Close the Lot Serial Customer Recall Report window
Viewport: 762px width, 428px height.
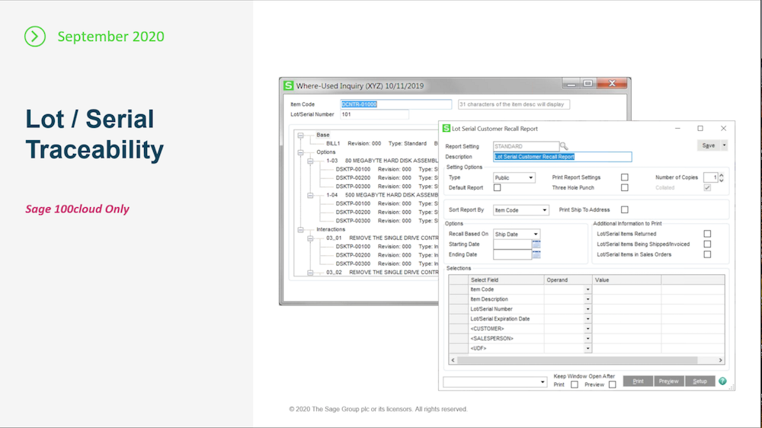click(x=724, y=128)
